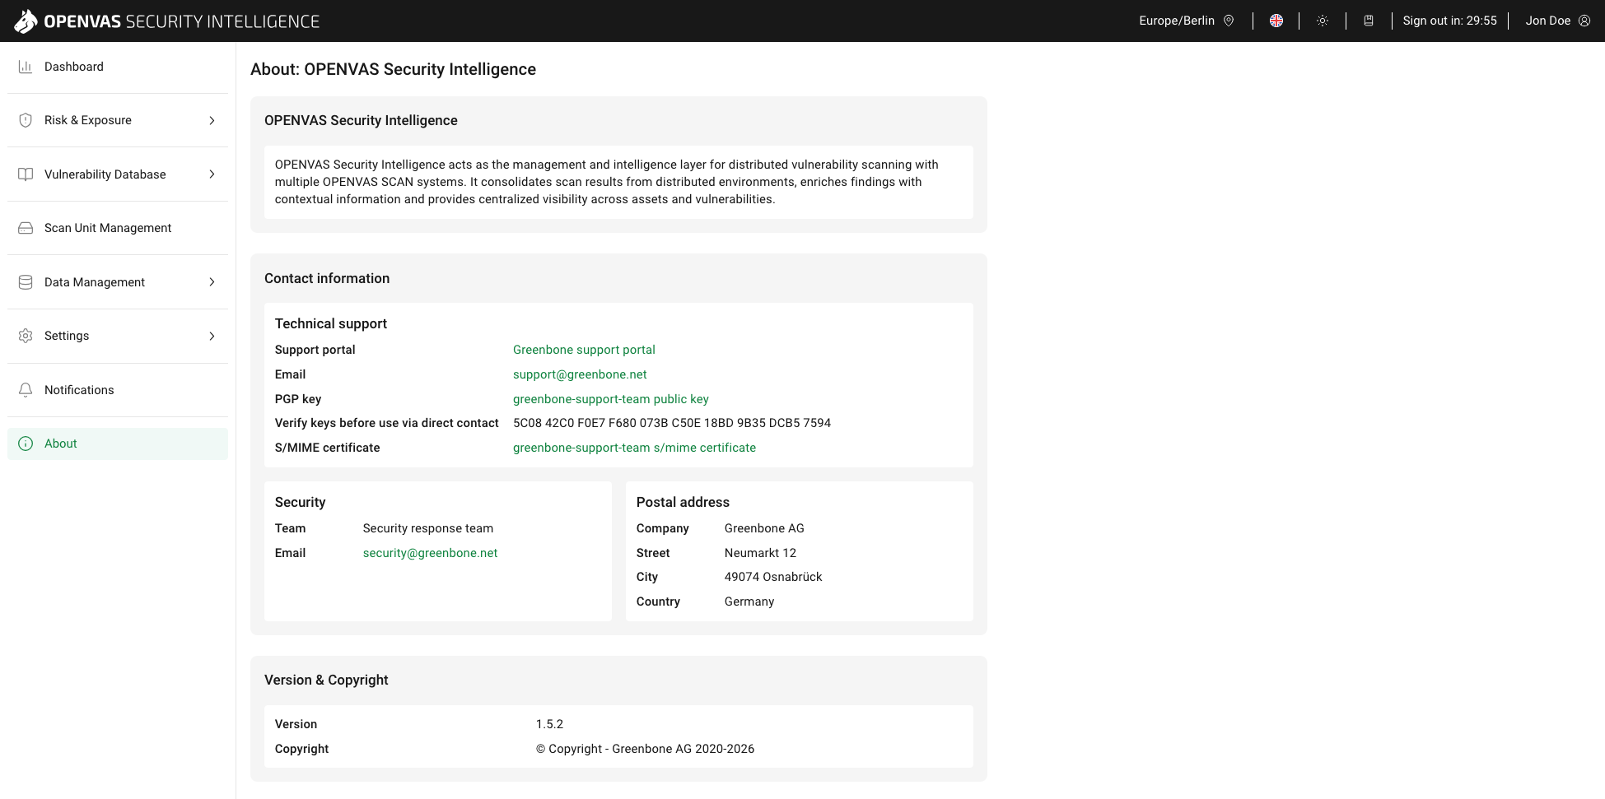Expand the Vulnerability Database chevron
Screen dimensions: 1605x799
tap(212, 174)
